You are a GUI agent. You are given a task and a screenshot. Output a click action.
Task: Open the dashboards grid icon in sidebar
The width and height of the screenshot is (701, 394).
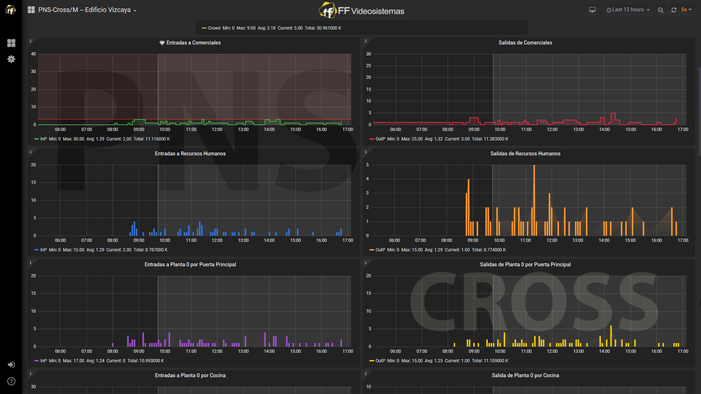[x=11, y=43]
